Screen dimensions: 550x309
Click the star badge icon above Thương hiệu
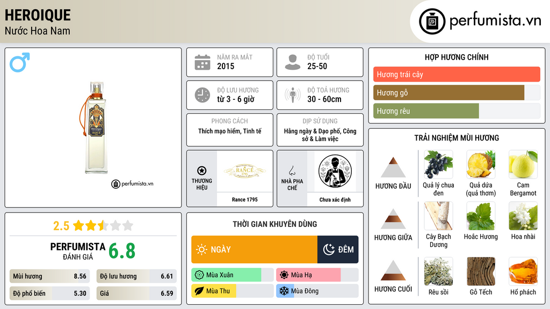click(x=202, y=171)
